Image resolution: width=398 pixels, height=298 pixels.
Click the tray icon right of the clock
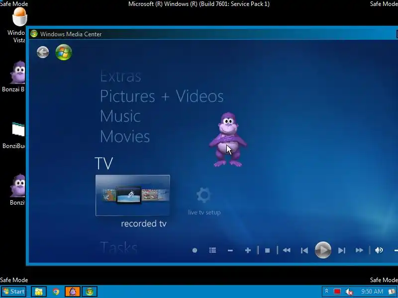click(393, 292)
